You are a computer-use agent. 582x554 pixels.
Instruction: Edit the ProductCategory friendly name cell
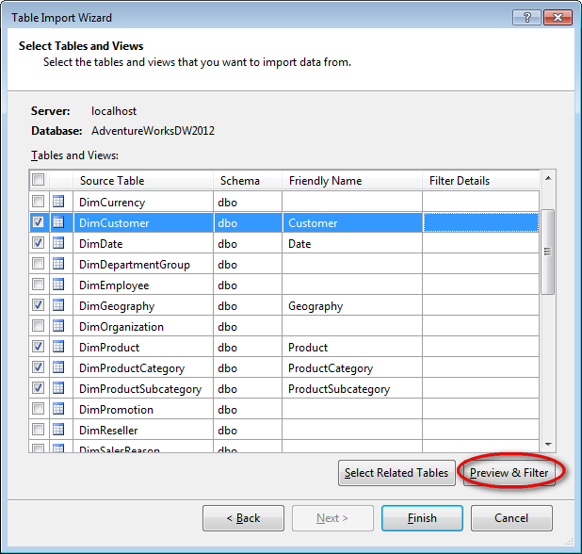(352, 368)
